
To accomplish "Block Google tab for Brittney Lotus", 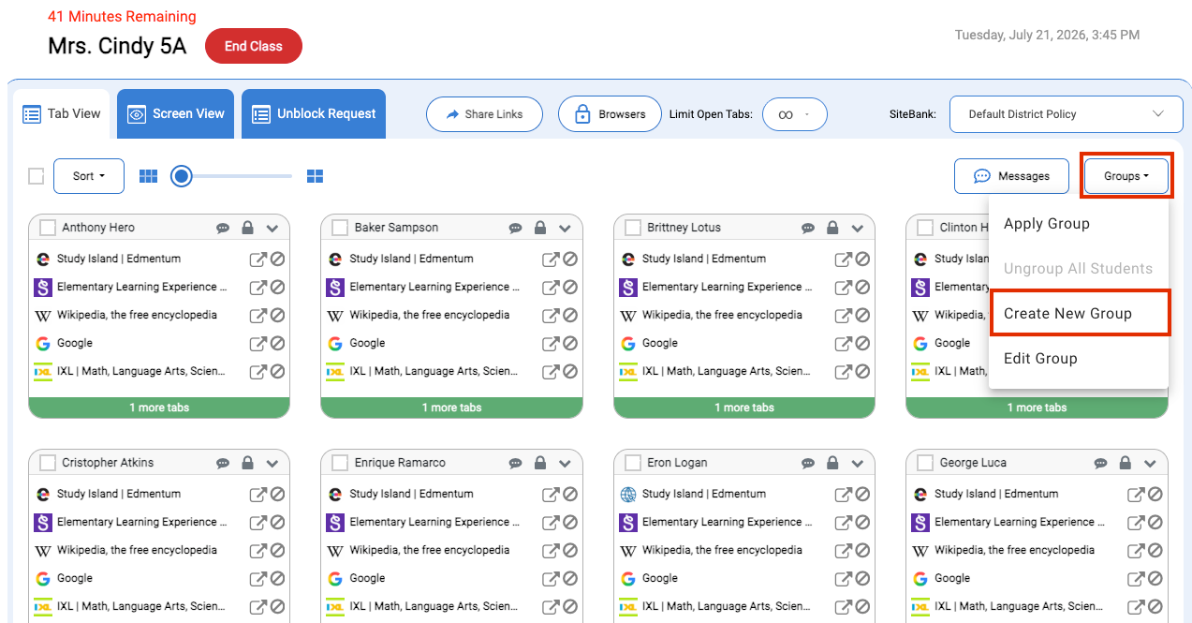I will tap(862, 344).
